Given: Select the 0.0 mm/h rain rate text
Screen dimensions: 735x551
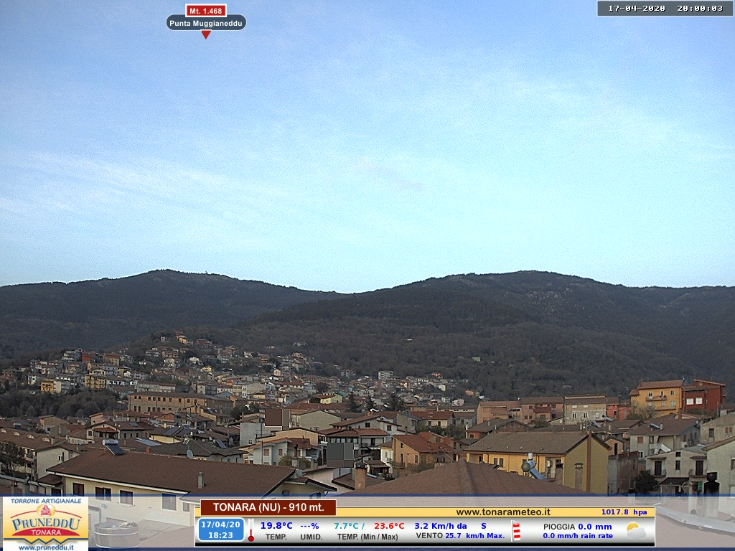Looking at the screenshot, I should point(578,536).
